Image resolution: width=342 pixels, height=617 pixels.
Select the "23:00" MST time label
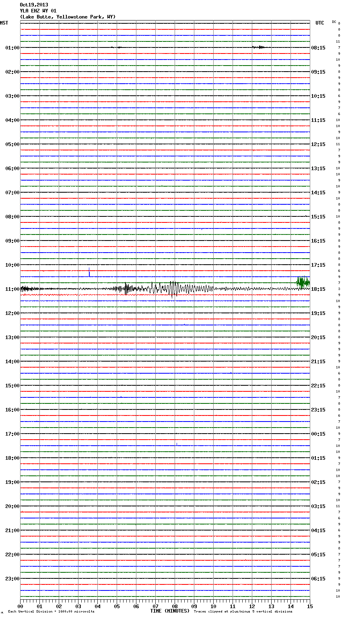12,579
